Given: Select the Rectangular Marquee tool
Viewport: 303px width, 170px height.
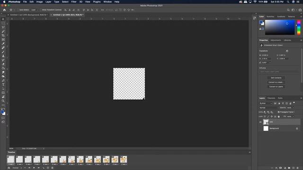Looking at the screenshot, I should pyautogui.click(x=3, y=23).
